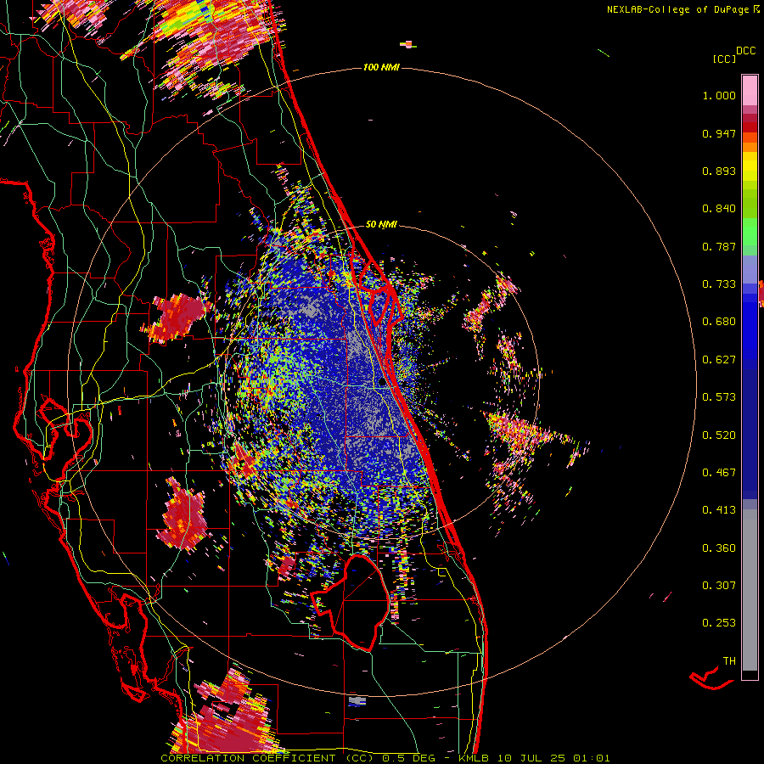764x764 pixels.
Task: Click the "0.360" value on the color scale
Action: [719, 548]
